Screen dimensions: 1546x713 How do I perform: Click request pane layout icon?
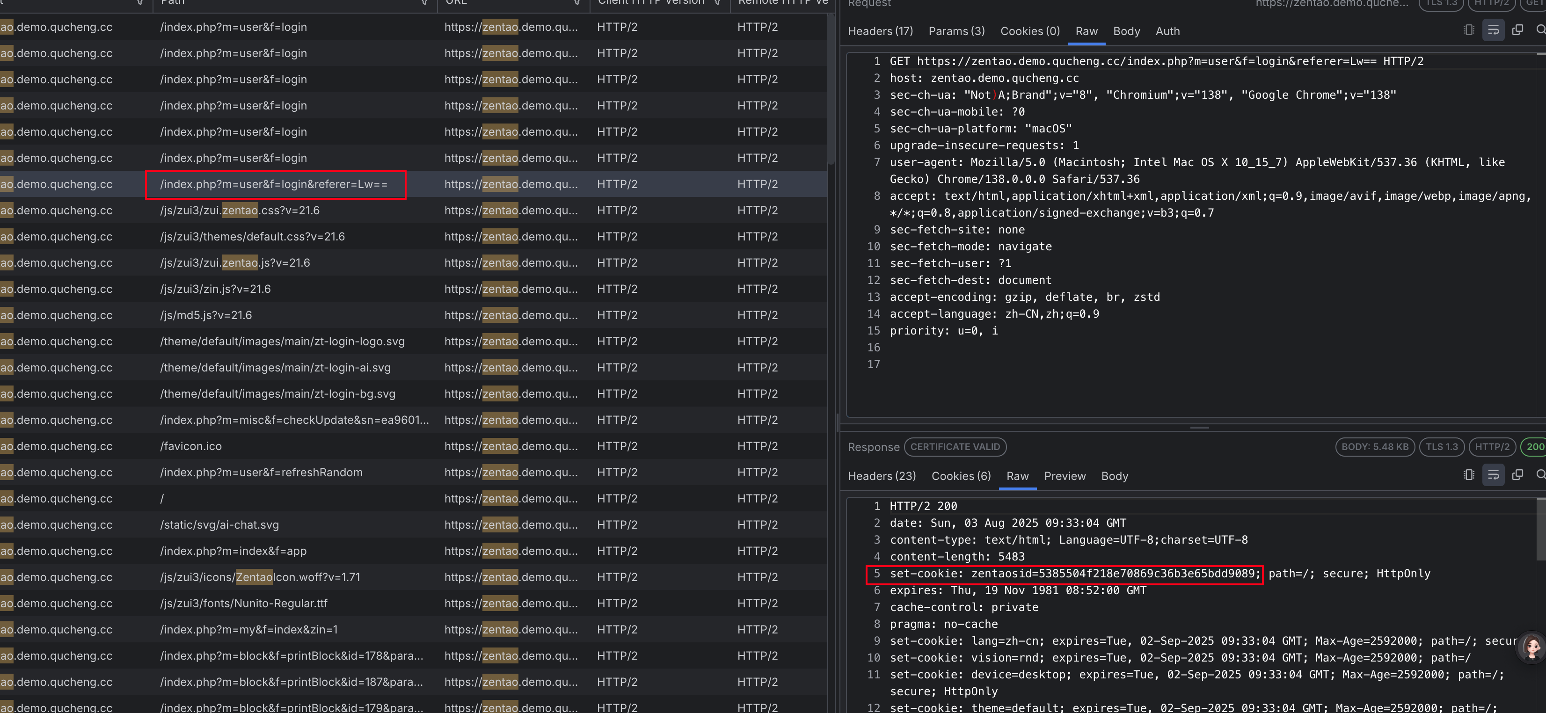coord(1469,30)
